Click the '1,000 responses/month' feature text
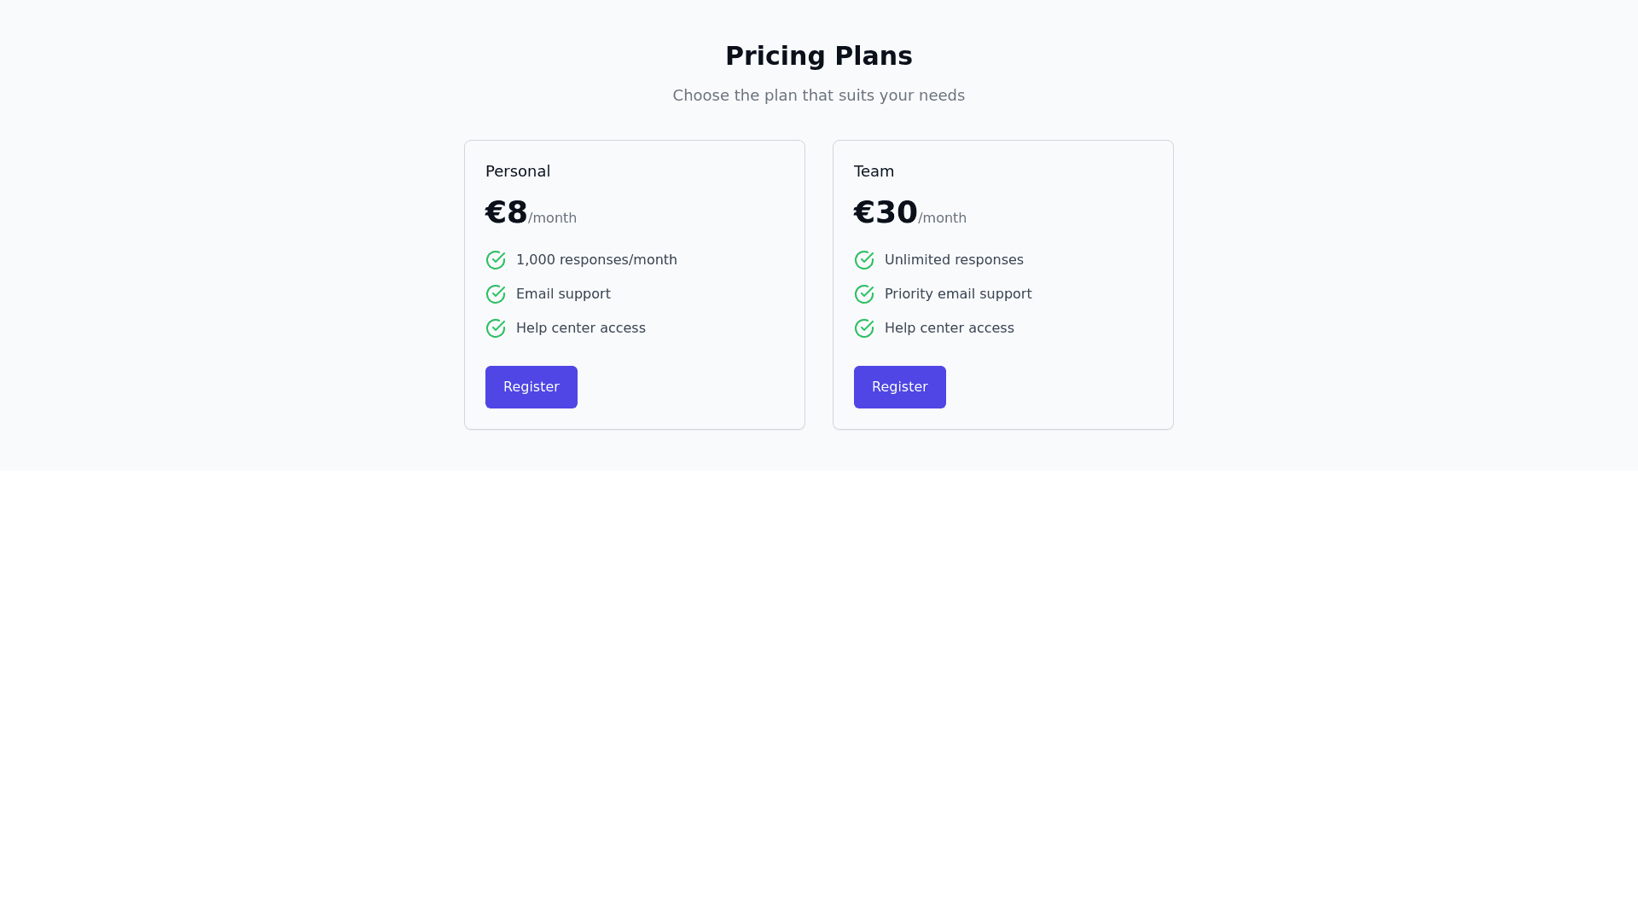The height and width of the screenshot is (921, 1638). point(596,260)
